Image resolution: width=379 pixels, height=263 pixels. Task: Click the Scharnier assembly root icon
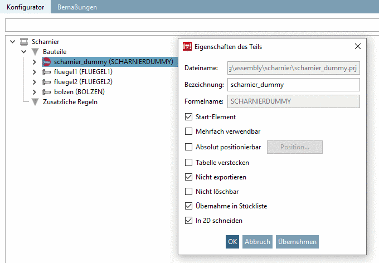[x=24, y=42]
